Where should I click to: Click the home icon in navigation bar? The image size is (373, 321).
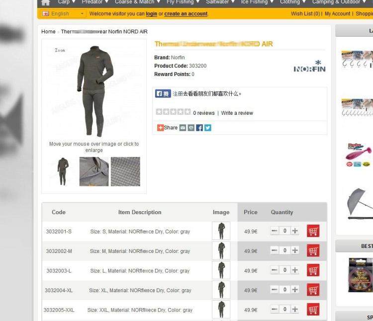(x=45, y=2)
